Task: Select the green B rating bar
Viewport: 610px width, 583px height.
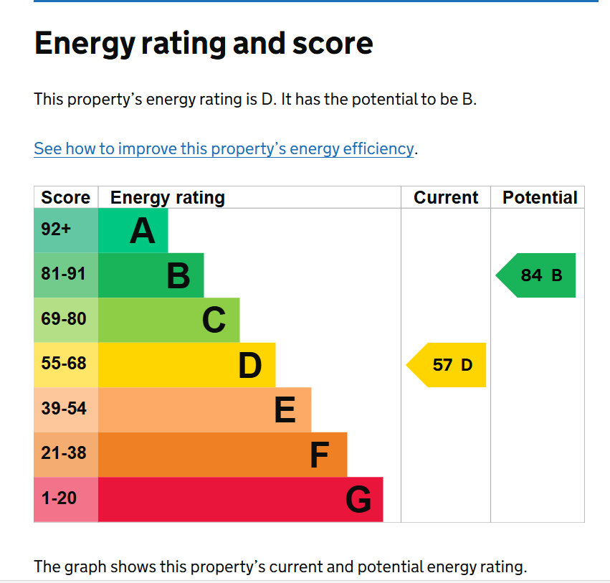Action: [151, 275]
